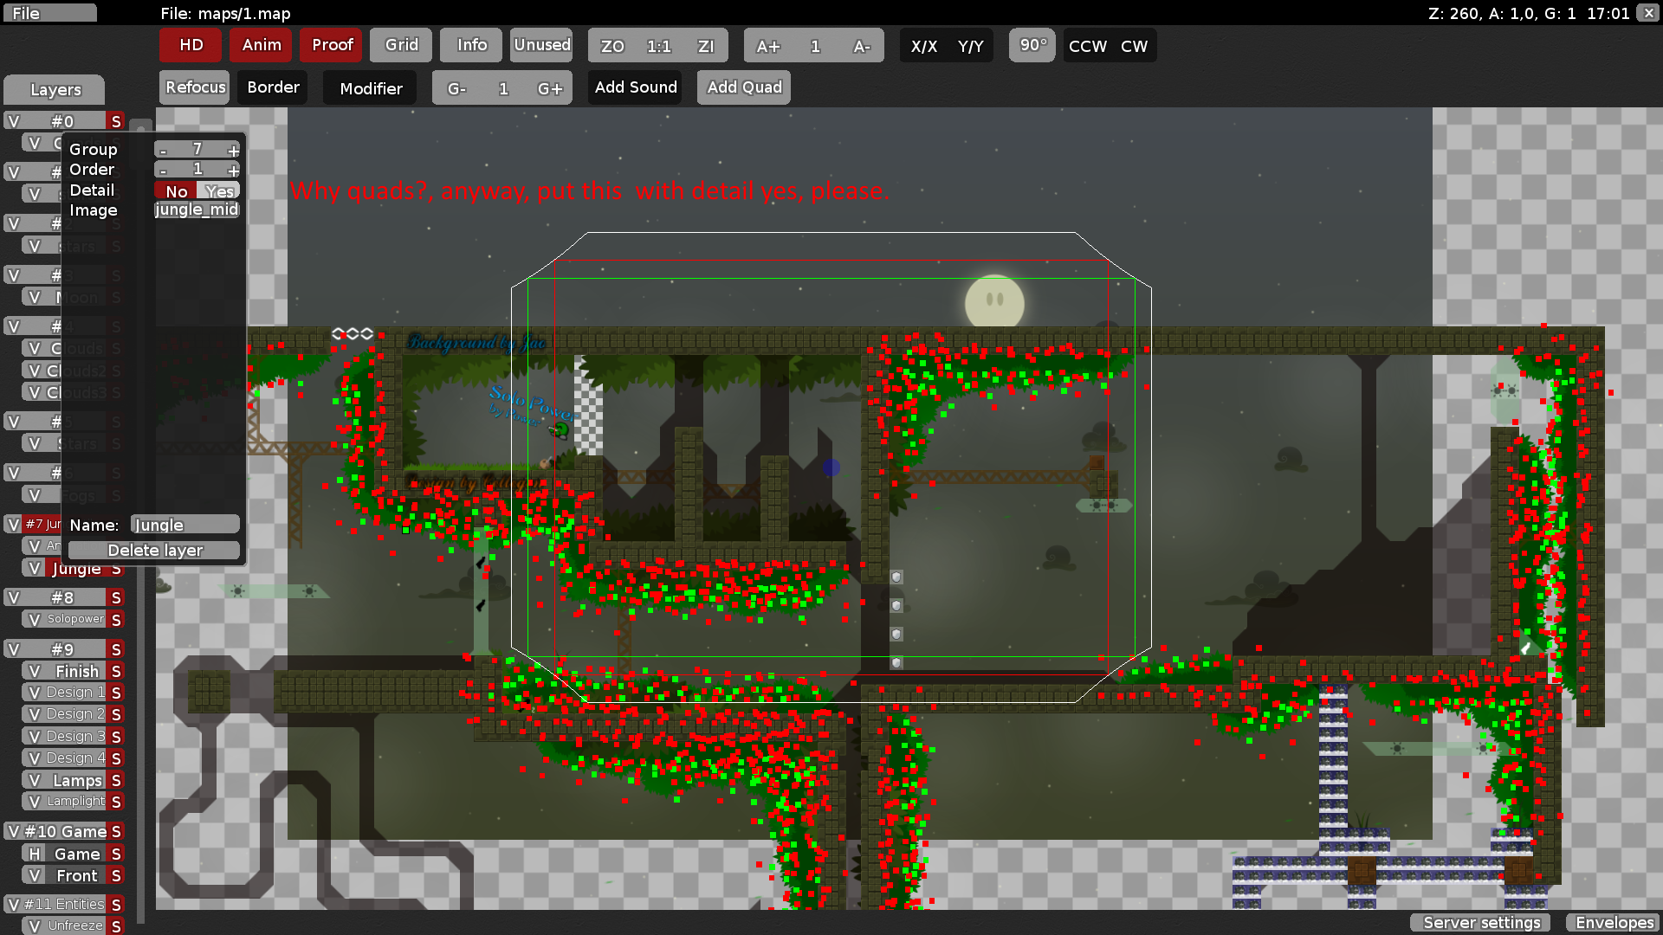Reset zoom with 1:1 button

pyautogui.click(x=659, y=46)
